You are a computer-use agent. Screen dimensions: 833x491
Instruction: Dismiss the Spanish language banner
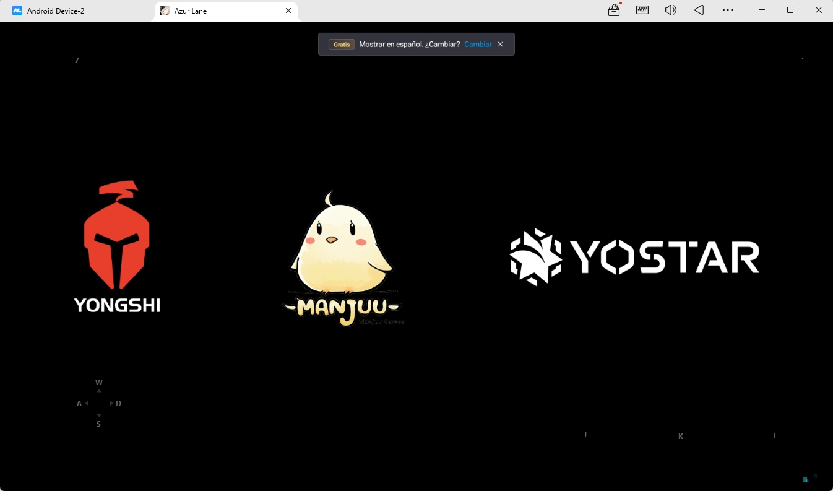[501, 45]
